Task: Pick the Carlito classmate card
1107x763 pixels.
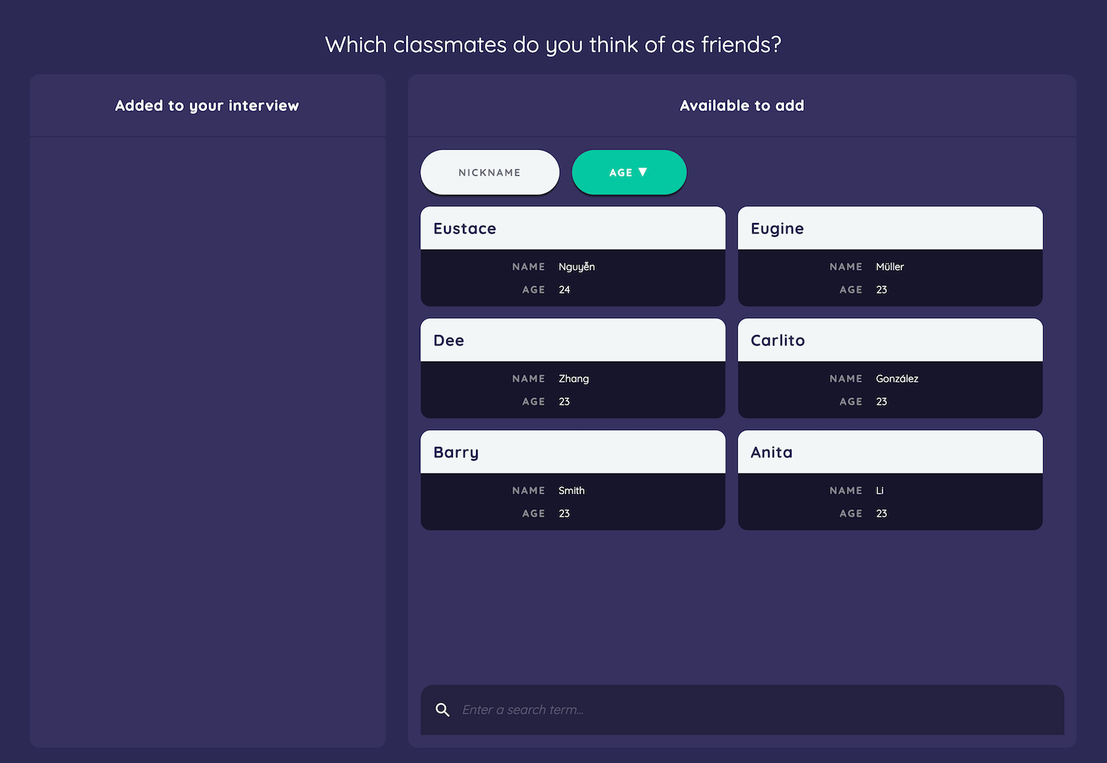Action: [x=890, y=368]
